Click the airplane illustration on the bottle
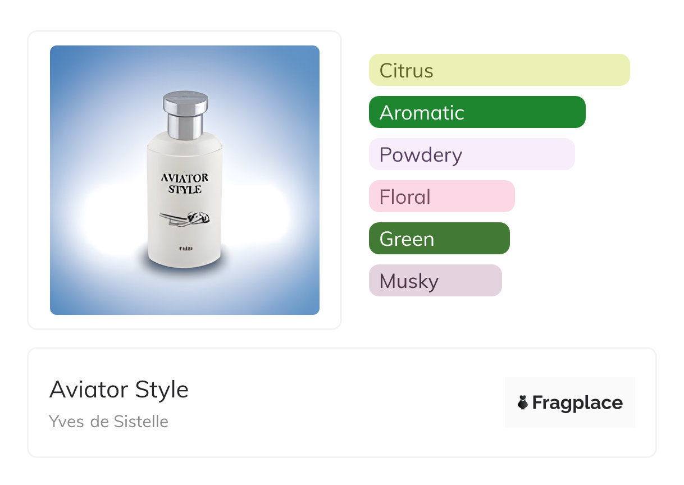This screenshot has width=684, height=485. click(x=185, y=219)
